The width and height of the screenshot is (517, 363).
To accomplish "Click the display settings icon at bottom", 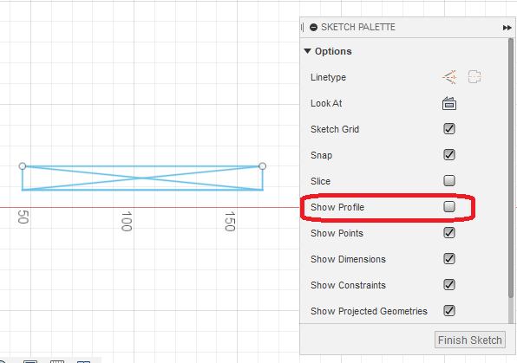I will pos(30,361).
